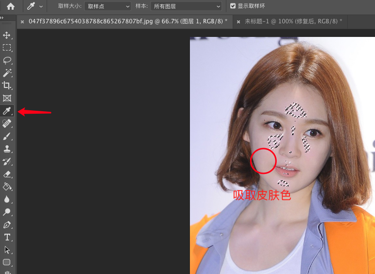Click the Home icon in options bar

(10, 6)
